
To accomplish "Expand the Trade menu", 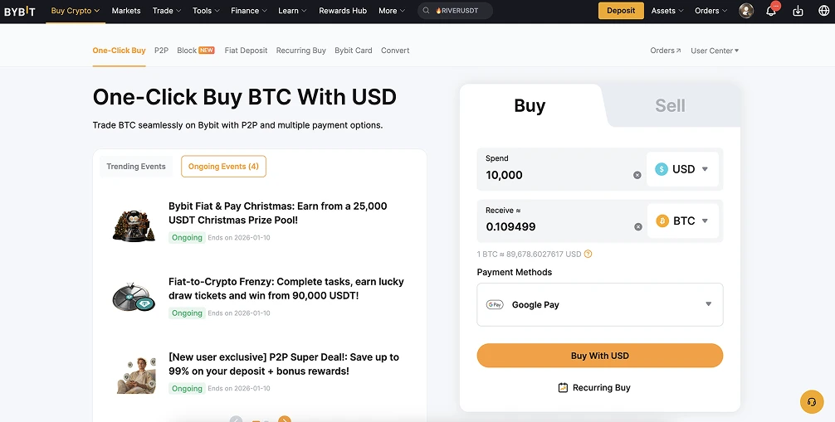I will 167,11.
